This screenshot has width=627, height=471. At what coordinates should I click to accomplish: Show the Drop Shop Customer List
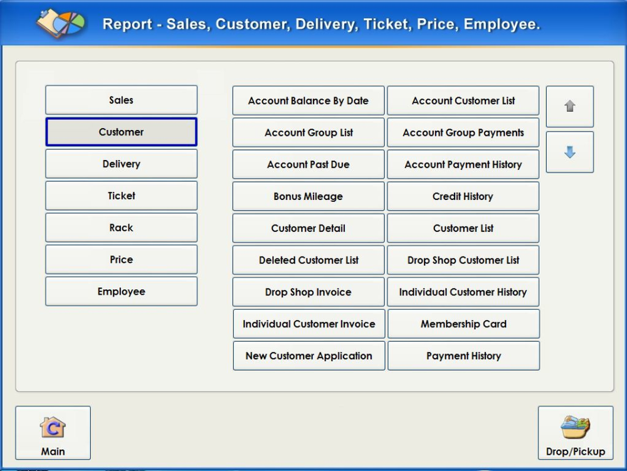pos(463,260)
